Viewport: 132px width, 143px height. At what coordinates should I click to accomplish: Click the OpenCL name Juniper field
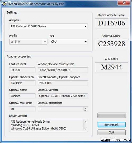click(22, 96)
